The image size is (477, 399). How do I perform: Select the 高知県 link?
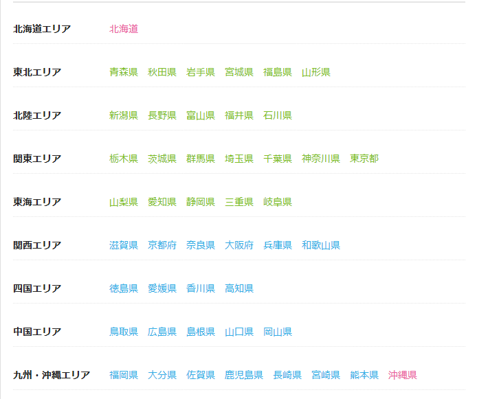tap(239, 288)
